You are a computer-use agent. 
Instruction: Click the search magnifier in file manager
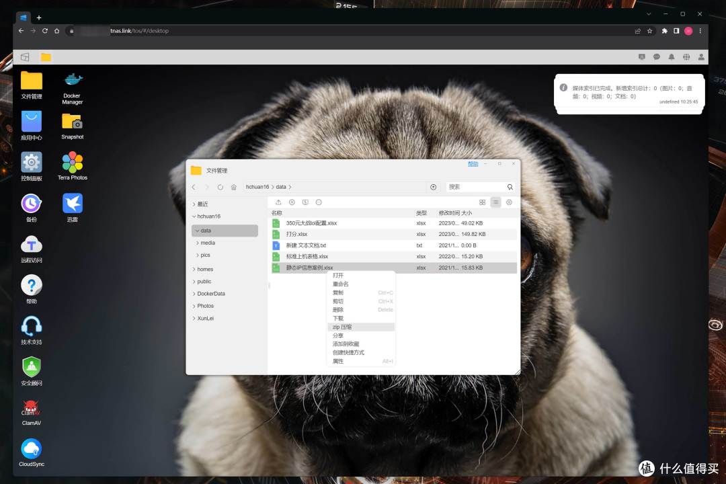coord(510,187)
